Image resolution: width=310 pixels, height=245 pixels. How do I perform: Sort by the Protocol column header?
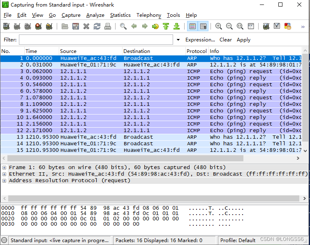197,51
